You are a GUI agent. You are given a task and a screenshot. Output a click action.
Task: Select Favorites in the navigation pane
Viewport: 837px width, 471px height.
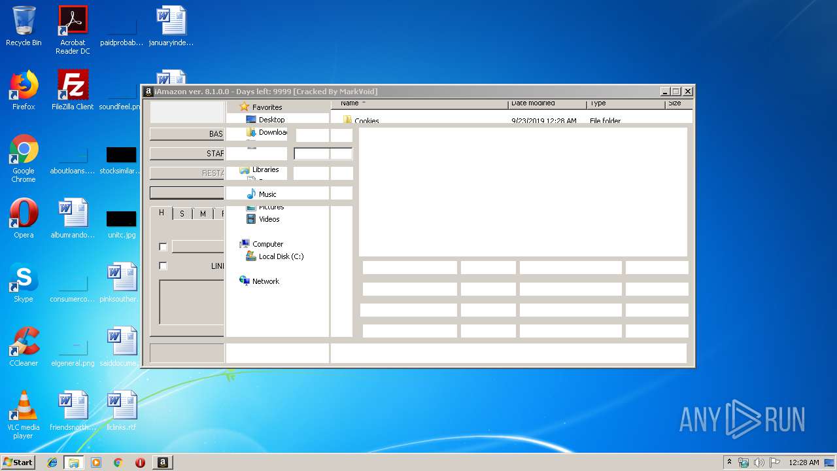click(260, 107)
